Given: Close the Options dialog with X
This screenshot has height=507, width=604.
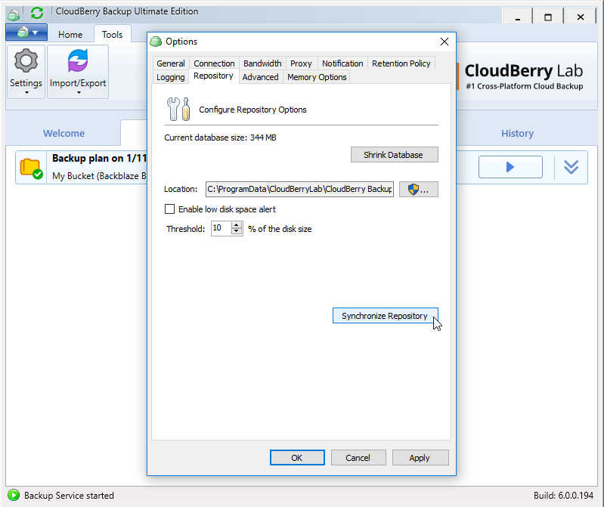Looking at the screenshot, I should (x=444, y=42).
